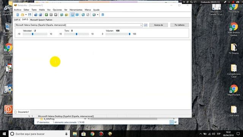Switch to the Microsoft Speech Platform tab
243x137 pixels.
click(41, 20)
